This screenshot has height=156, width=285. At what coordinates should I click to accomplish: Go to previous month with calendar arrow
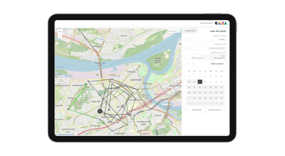(x=193, y=64)
